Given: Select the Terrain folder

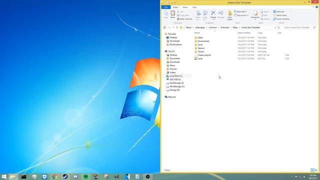Looking at the screenshot, I should coord(201,51).
